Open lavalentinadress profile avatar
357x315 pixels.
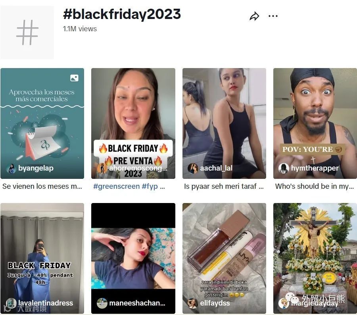[11, 303]
